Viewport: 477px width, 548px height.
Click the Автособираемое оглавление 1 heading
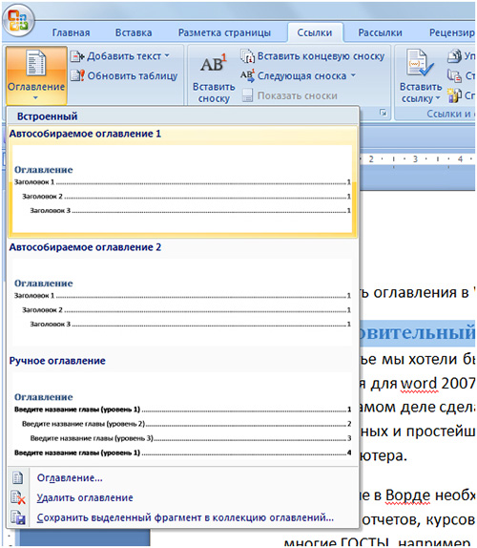click(85, 134)
